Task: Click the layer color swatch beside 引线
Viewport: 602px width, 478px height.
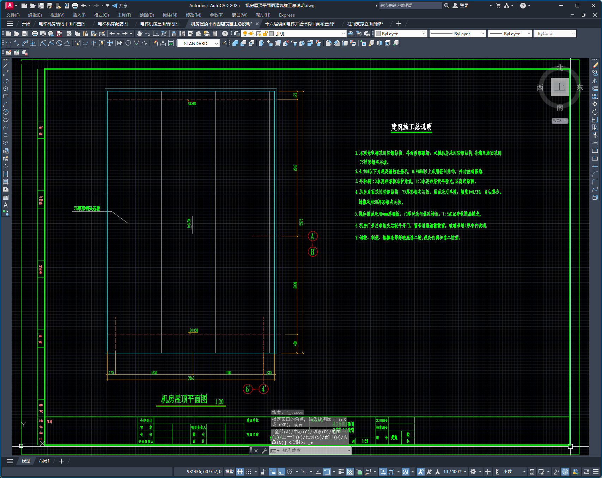Action: coord(271,34)
